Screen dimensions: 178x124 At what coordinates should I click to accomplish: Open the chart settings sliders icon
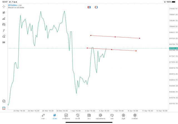(x=4, y=24)
